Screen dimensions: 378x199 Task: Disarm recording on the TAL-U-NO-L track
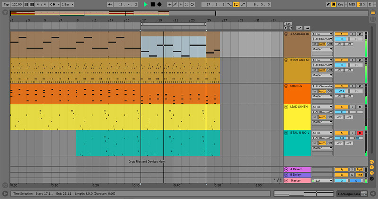[359, 133]
